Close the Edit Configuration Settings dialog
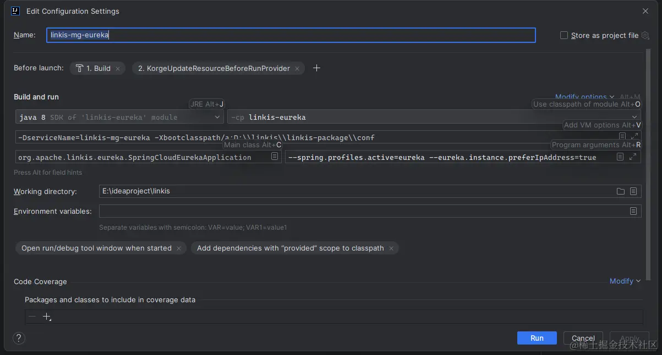662x355 pixels. [645, 11]
